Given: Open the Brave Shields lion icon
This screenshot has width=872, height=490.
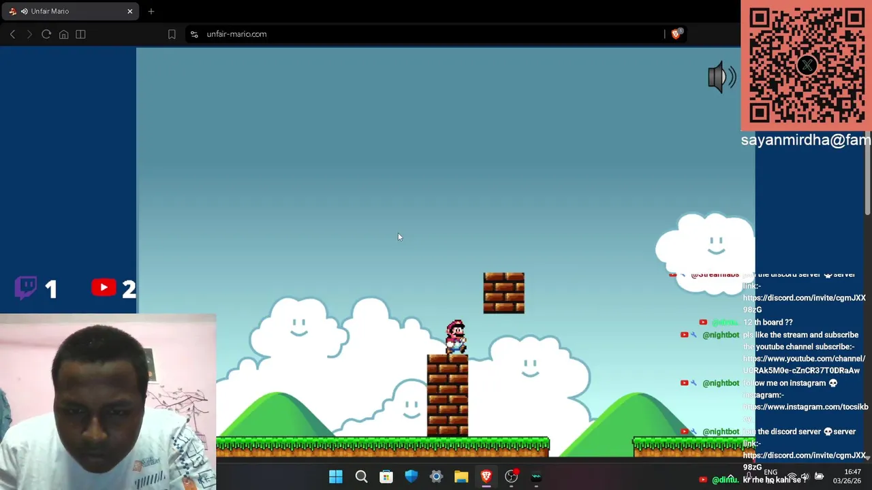Looking at the screenshot, I should (x=676, y=34).
